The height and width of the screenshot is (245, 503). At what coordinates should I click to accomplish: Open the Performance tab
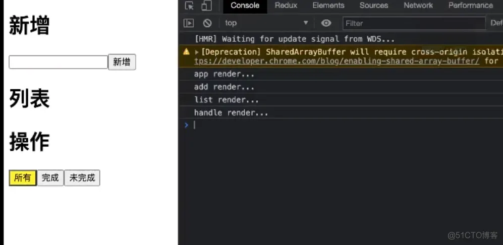coord(471,6)
